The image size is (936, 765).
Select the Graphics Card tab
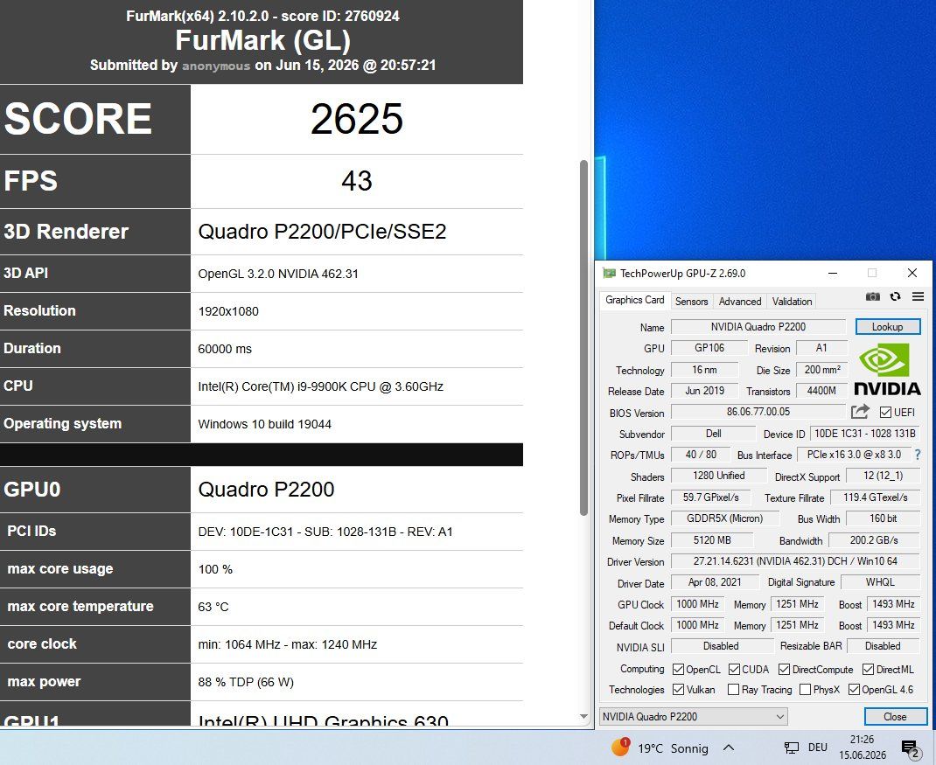pyautogui.click(x=634, y=300)
